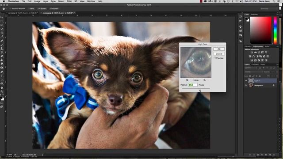Add a Levels adjustment
283x159 pixels.
pos(256,52)
